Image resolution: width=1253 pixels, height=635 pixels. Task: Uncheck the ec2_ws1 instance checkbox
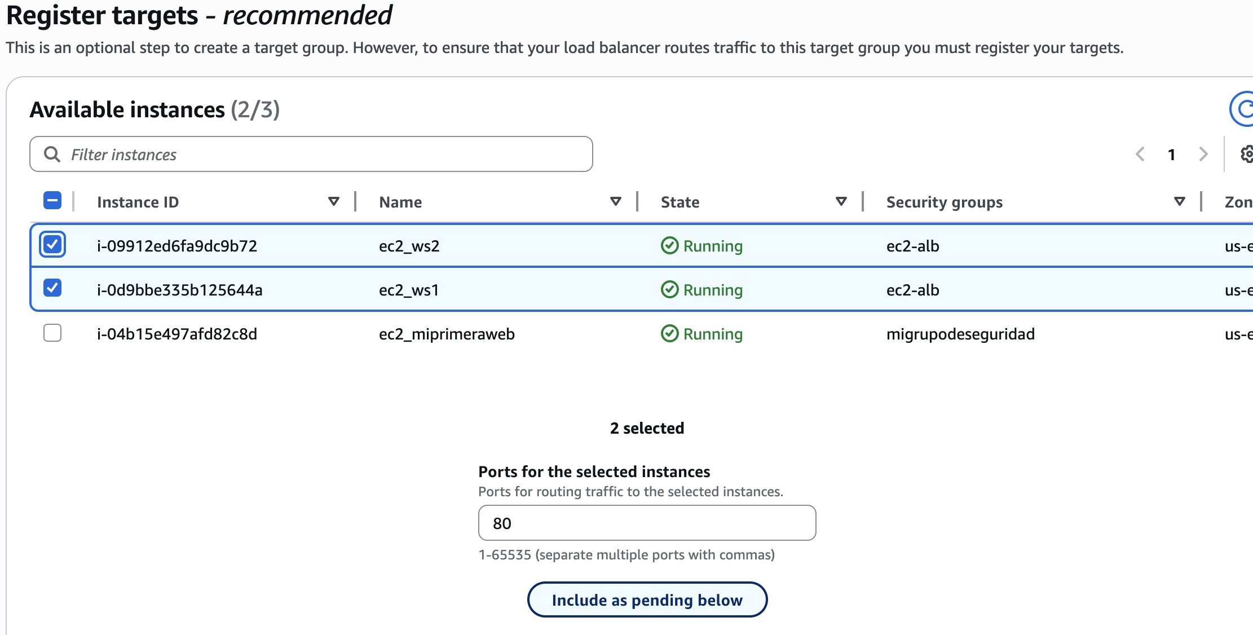[x=52, y=288]
